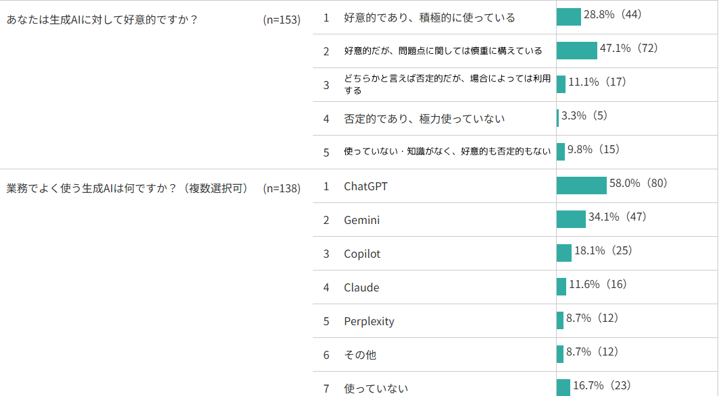Select the Claude row label
The height and width of the screenshot is (396, 727).
(361, 287)
